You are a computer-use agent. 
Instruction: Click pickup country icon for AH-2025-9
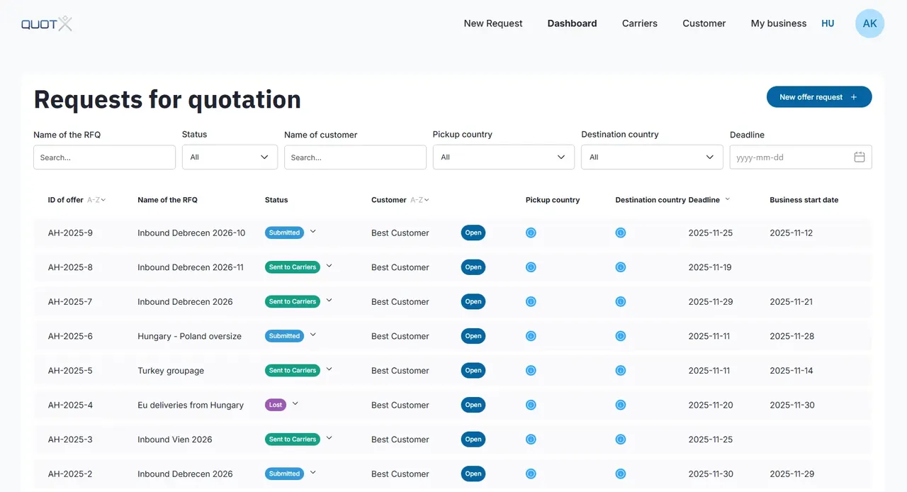[531, 233]
